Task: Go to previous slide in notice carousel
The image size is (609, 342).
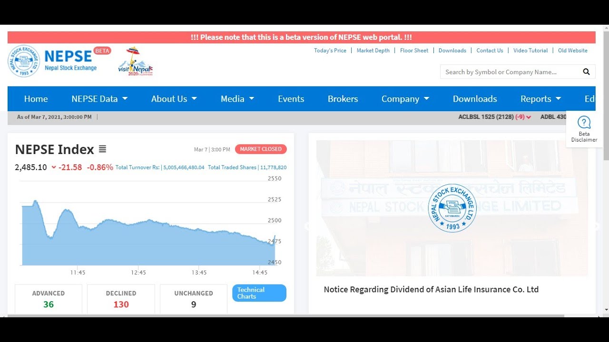Action: coord(307,227)
